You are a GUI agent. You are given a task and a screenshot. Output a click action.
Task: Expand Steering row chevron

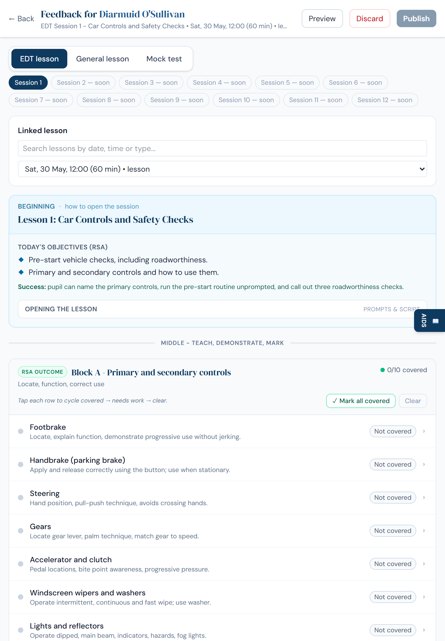(x=424, y=498)
